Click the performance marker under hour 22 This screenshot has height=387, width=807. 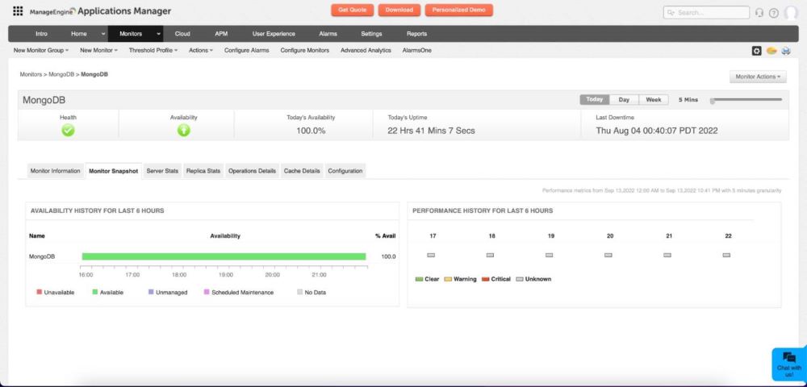click(x=727, y=255)
